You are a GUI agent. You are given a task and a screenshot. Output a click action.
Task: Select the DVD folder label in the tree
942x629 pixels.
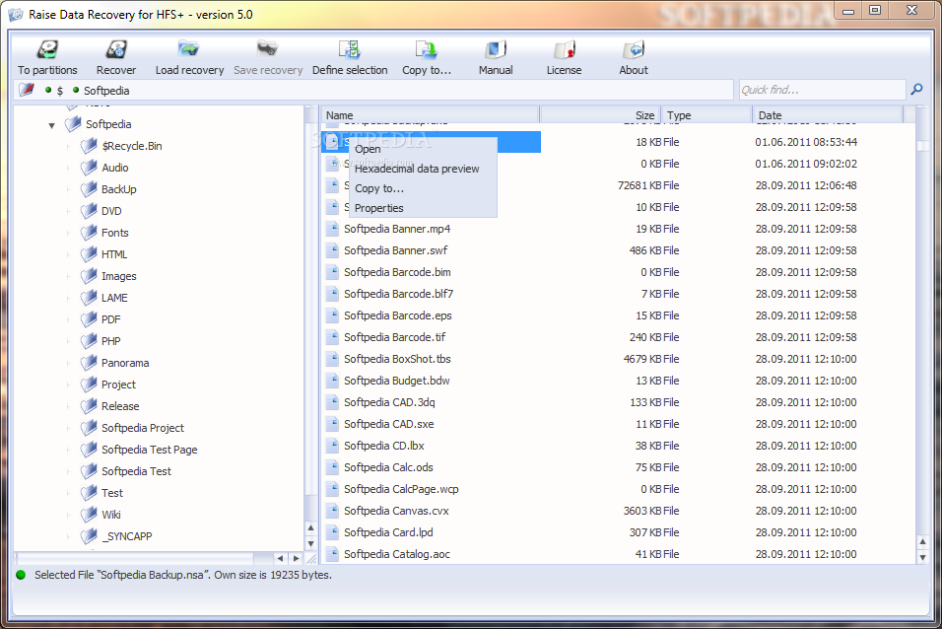click(111, 211)
